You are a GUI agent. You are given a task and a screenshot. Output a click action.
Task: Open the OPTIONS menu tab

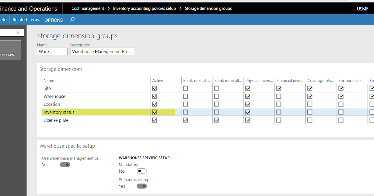pyautogui.click(x=54, y=20)
